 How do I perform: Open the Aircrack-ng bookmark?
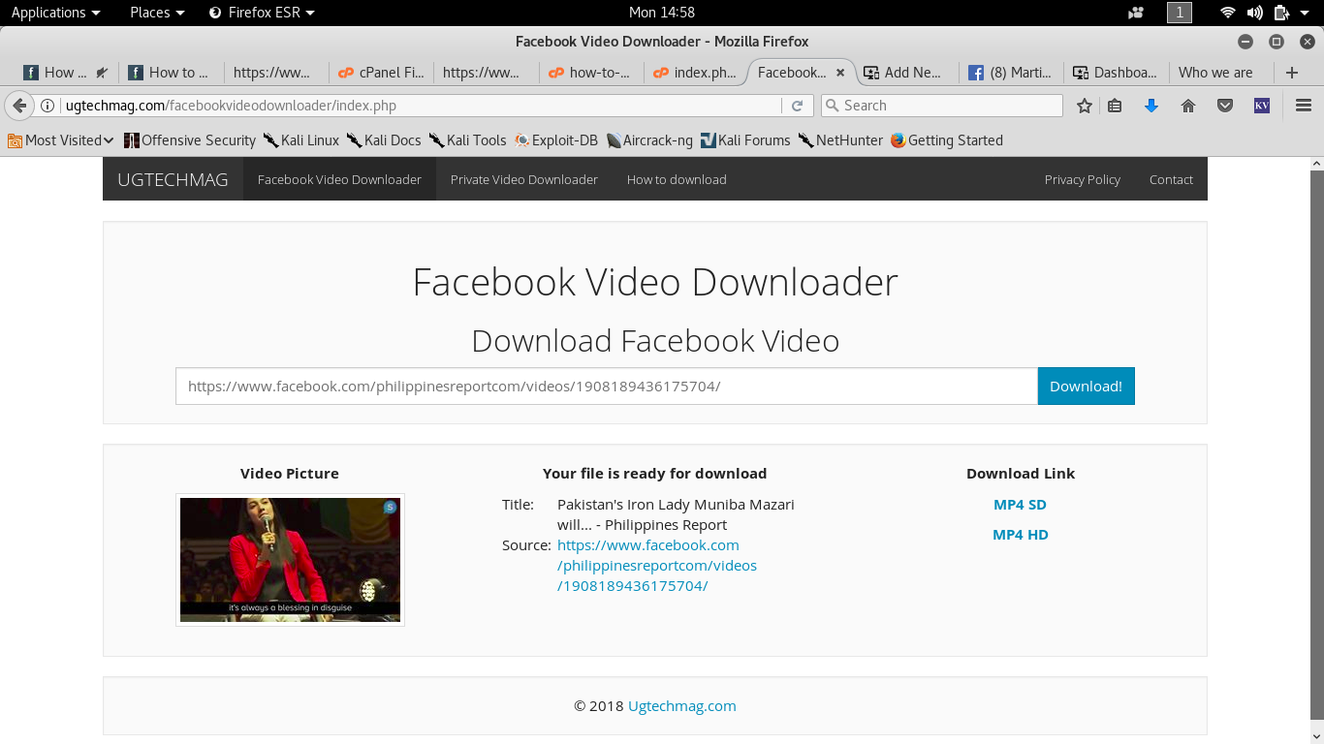[x=649, y=140]
